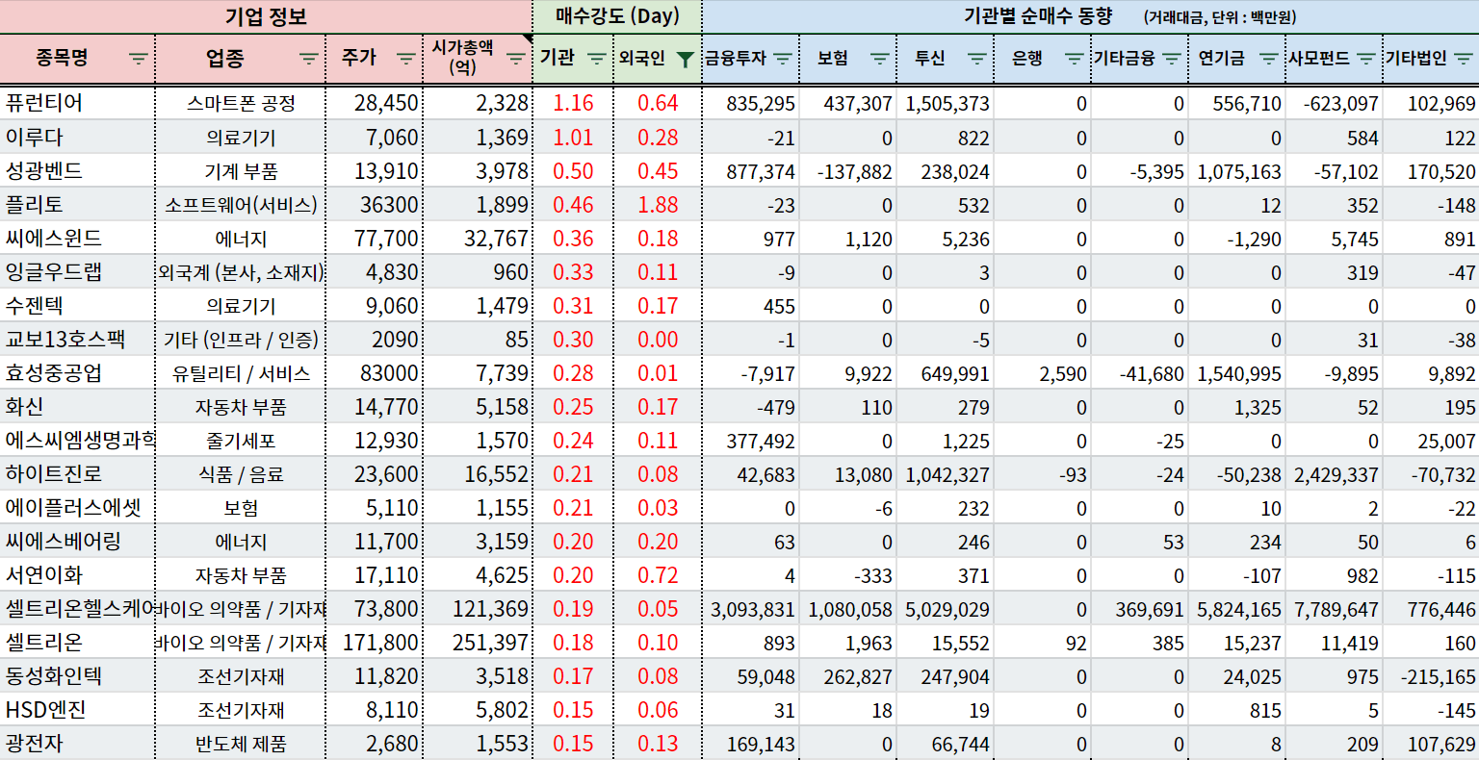Viewport: 1479px width, 760px height.
Task: Select the price cell 28,450
Action: [375, 103]
